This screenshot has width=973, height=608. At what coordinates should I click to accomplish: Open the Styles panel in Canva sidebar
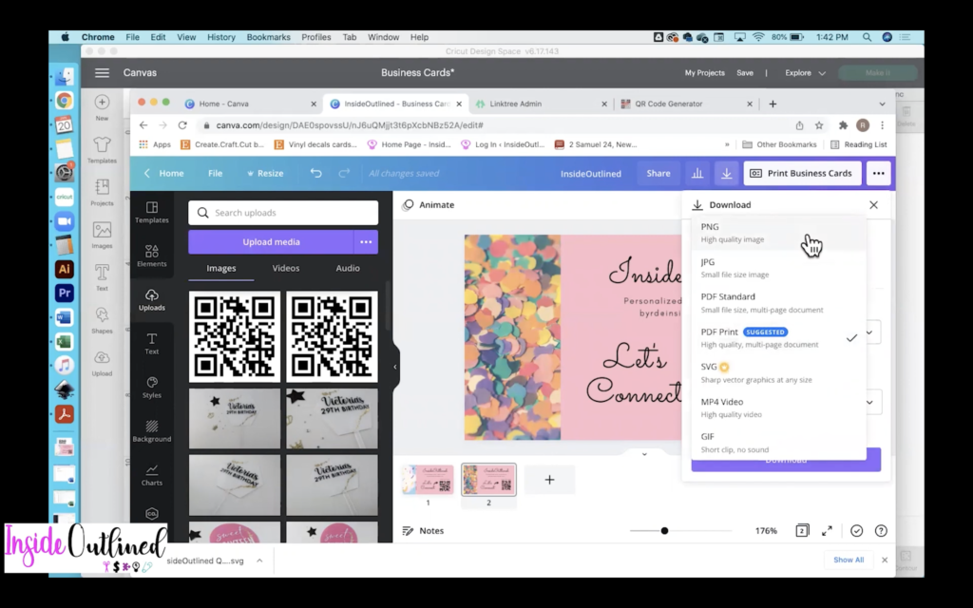[x=152, y=384]
